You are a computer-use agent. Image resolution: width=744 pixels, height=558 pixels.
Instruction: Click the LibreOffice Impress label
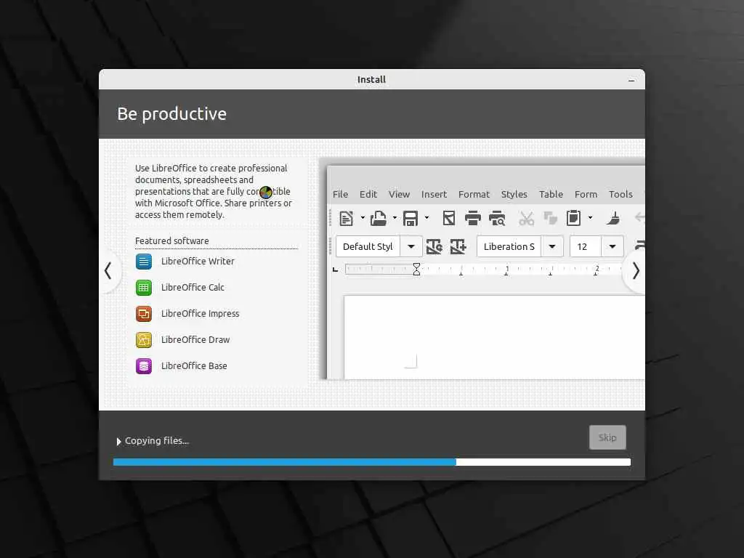pyautogui.click(x=201, y=314)
